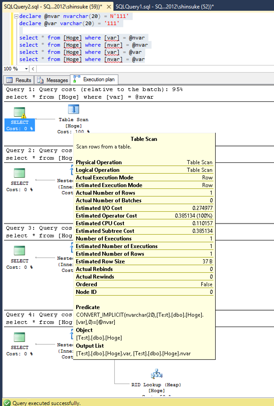The image size is (274, 406).
Task: Place cursor on 'declare @var varchar(20)' line
Action: (x=70, y=24)
